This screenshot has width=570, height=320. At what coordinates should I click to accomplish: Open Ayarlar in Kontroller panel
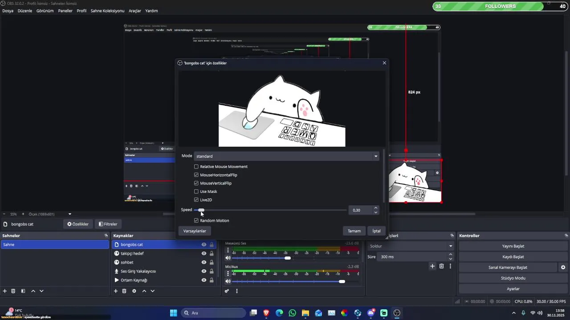tap(513, 289)
